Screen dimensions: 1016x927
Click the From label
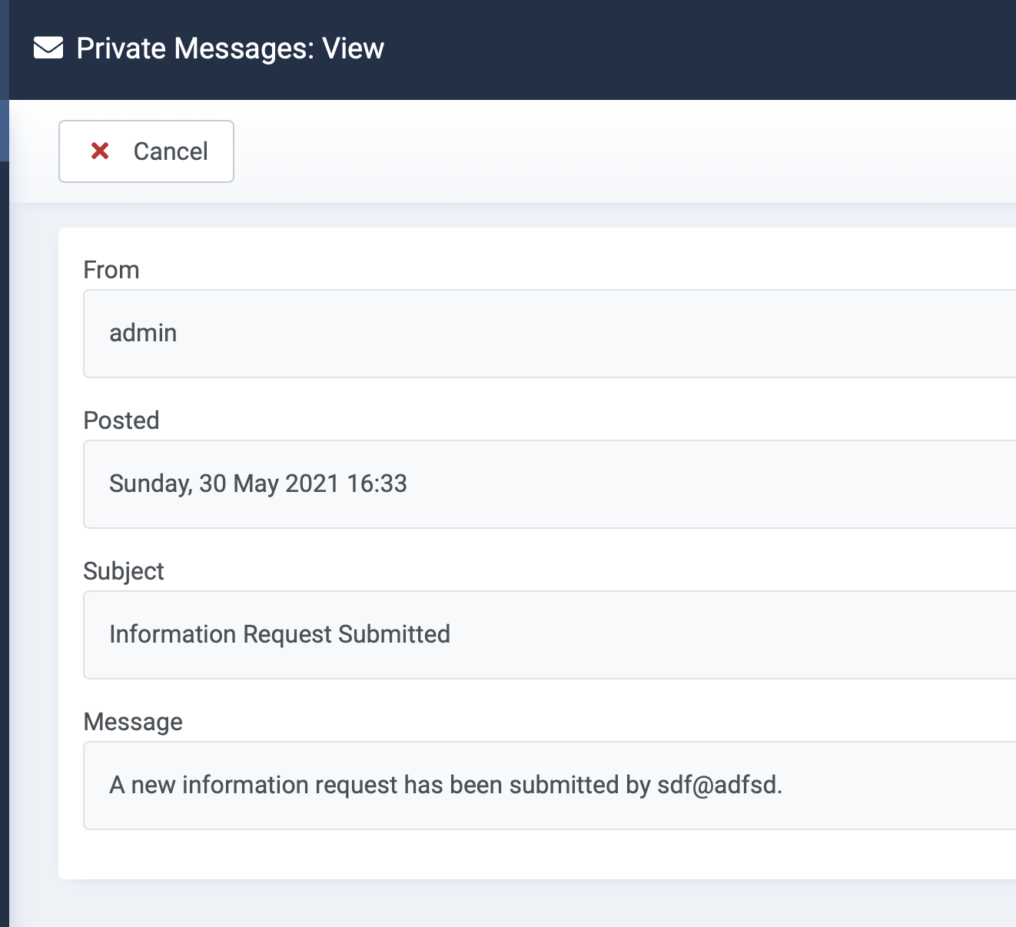click(111, 270)
